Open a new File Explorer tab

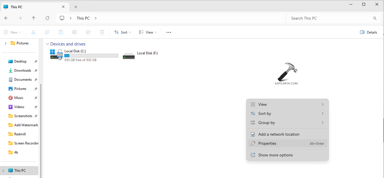[76, 7]
